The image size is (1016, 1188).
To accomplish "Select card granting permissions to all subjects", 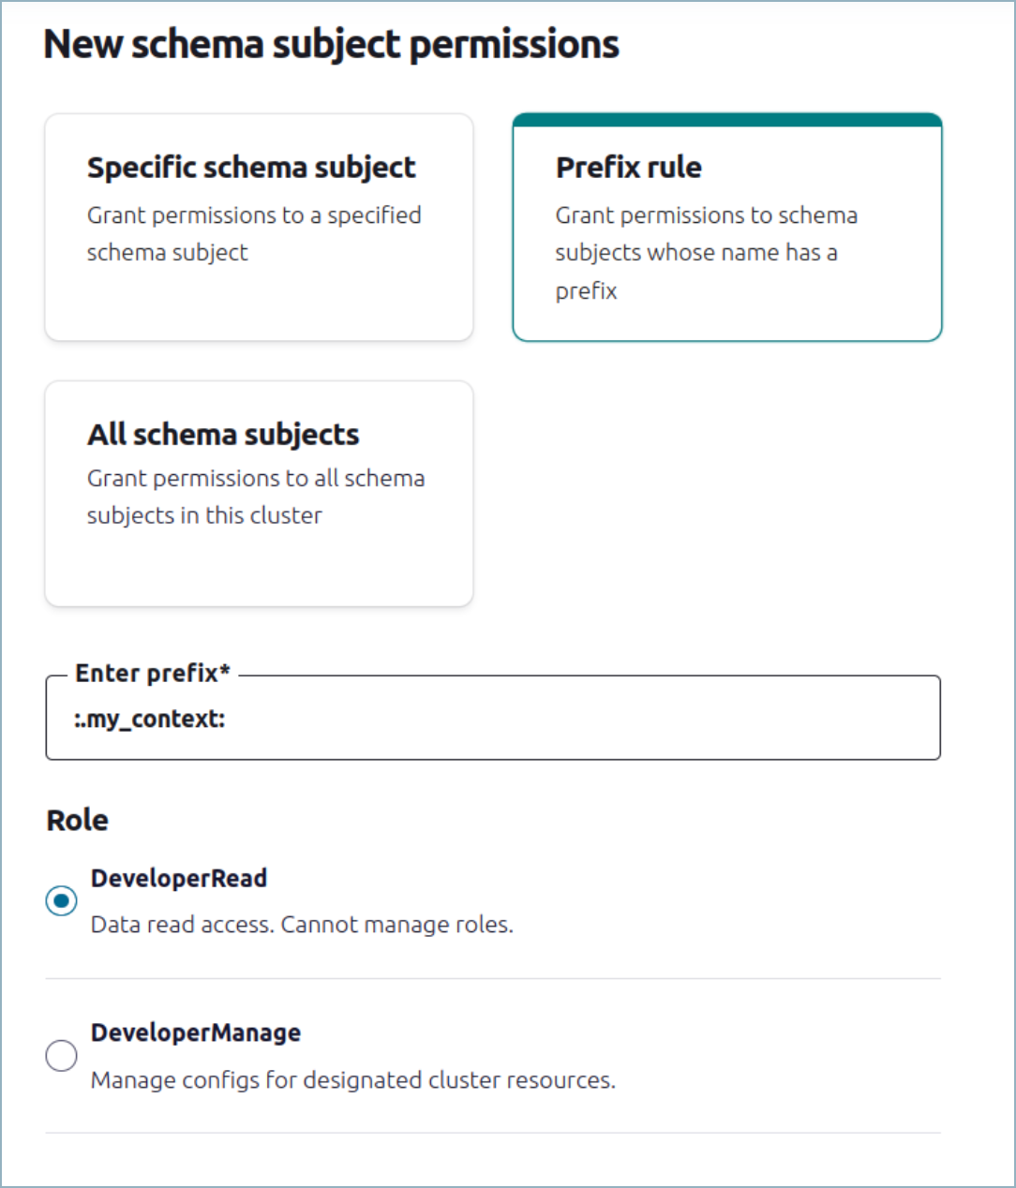I will (259, 492).
